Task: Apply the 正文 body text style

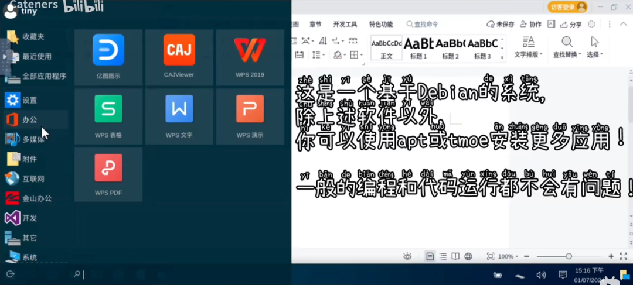Action: [x=386, y=48]
